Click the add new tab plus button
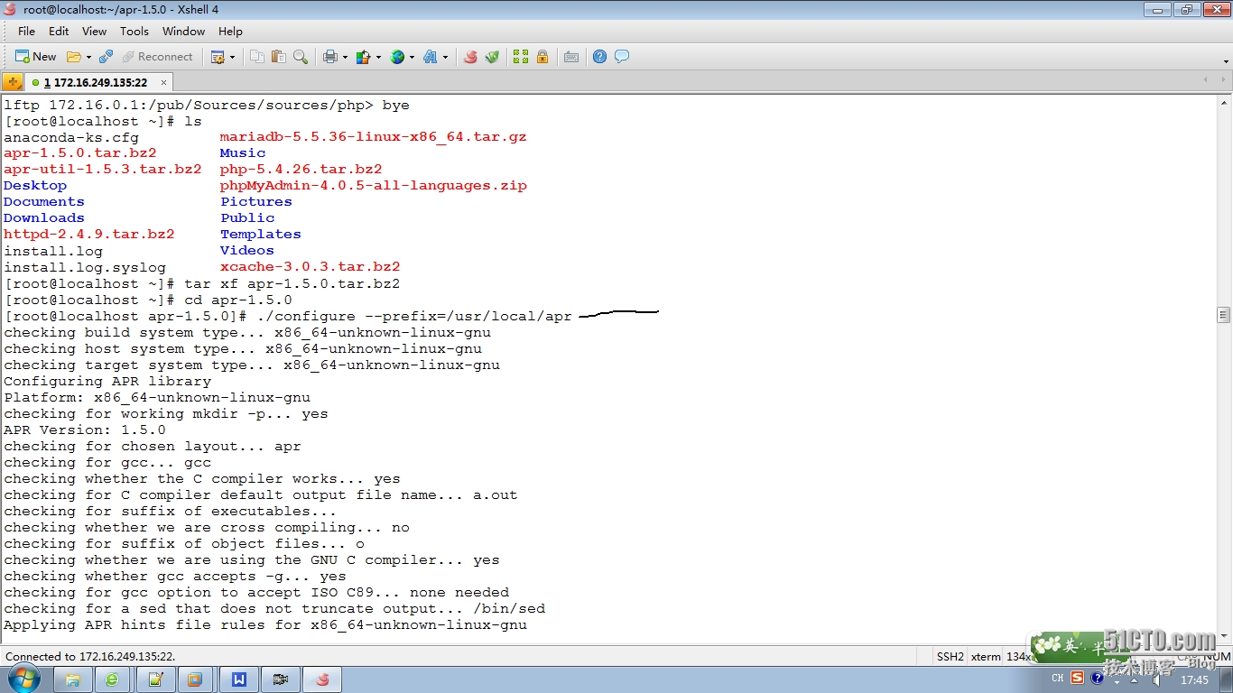 13,82
